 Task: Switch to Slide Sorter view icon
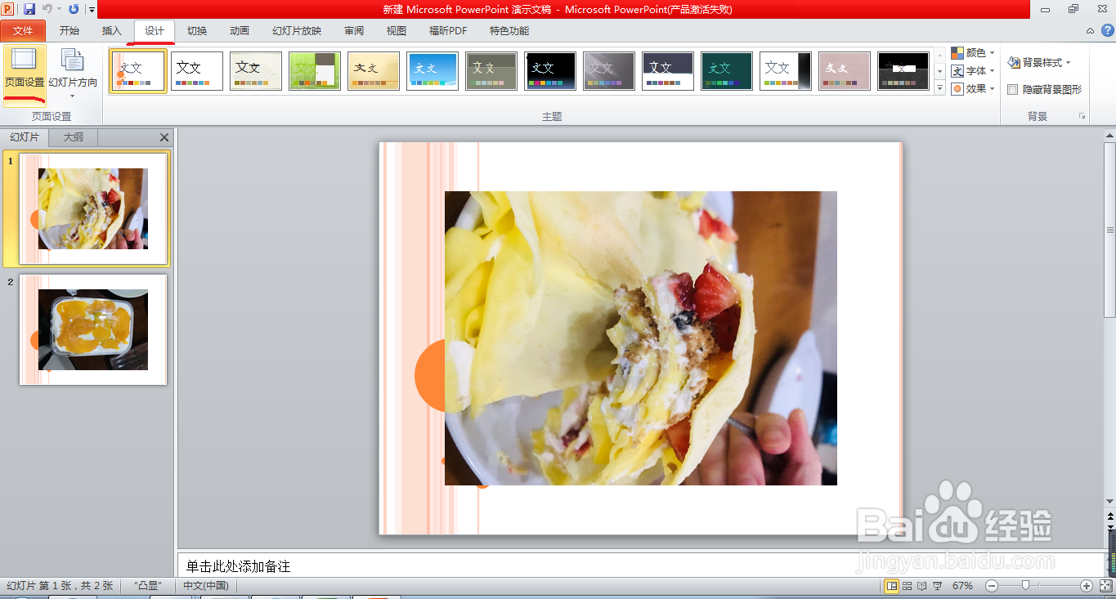(x=908, y=586)
